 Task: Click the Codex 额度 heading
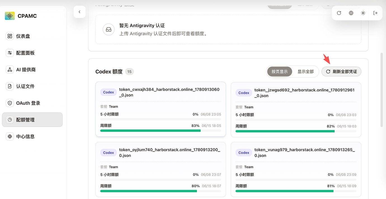[x=109, y=72]
